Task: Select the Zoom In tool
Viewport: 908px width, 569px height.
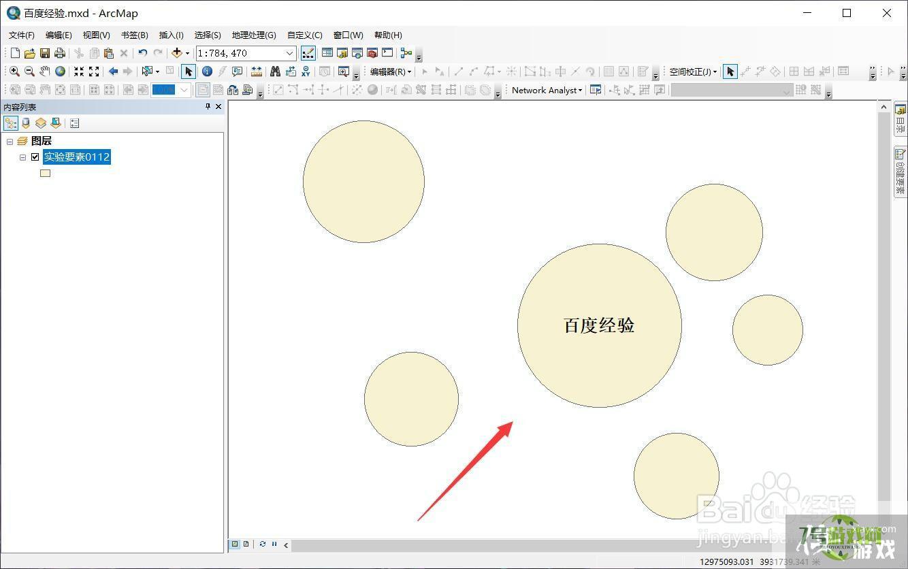Action: click(x=14, y=71)
